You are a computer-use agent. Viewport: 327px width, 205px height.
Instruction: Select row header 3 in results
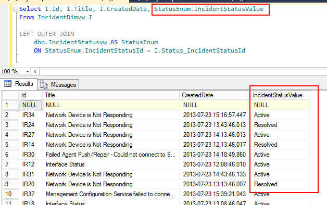tap(10, 125)
